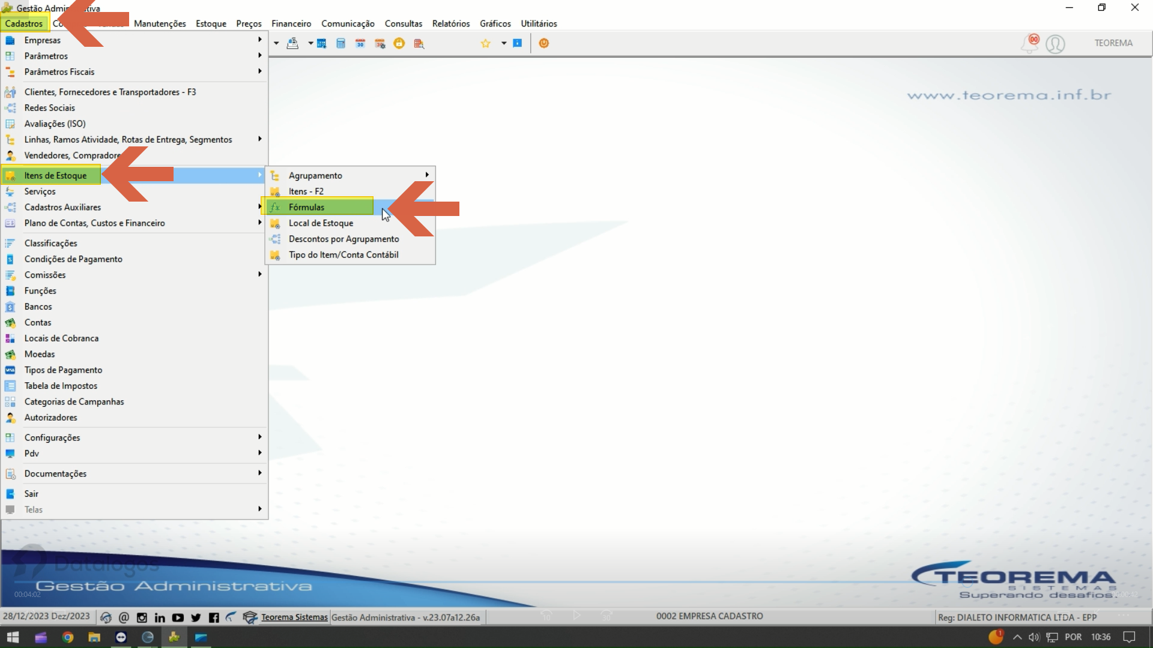Open the Teorema Sistemas link
This screenshot has width=1153, height=648.
(x=294, y=617)
